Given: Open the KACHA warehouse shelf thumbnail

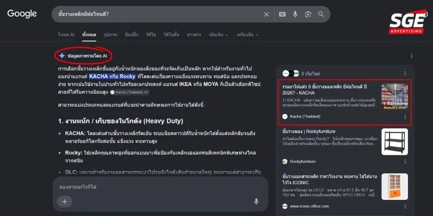Looking at the screenshot, I should (x=395, y=97).
